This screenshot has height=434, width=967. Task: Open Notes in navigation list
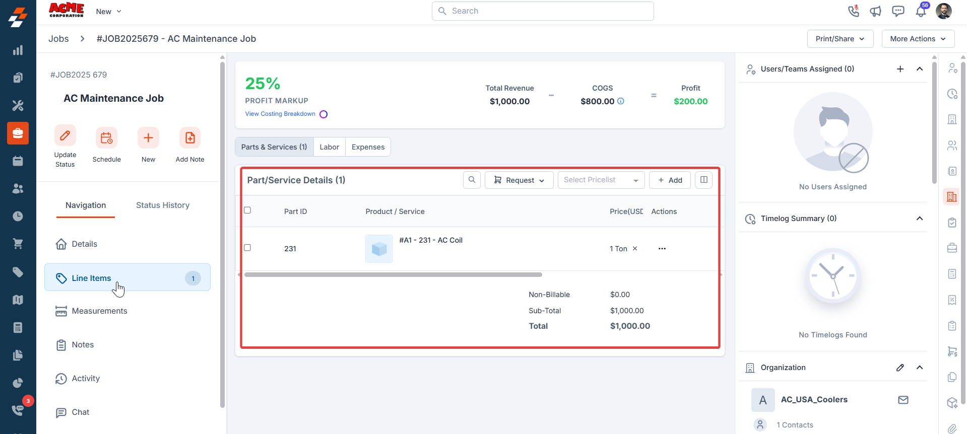point(127,345)
